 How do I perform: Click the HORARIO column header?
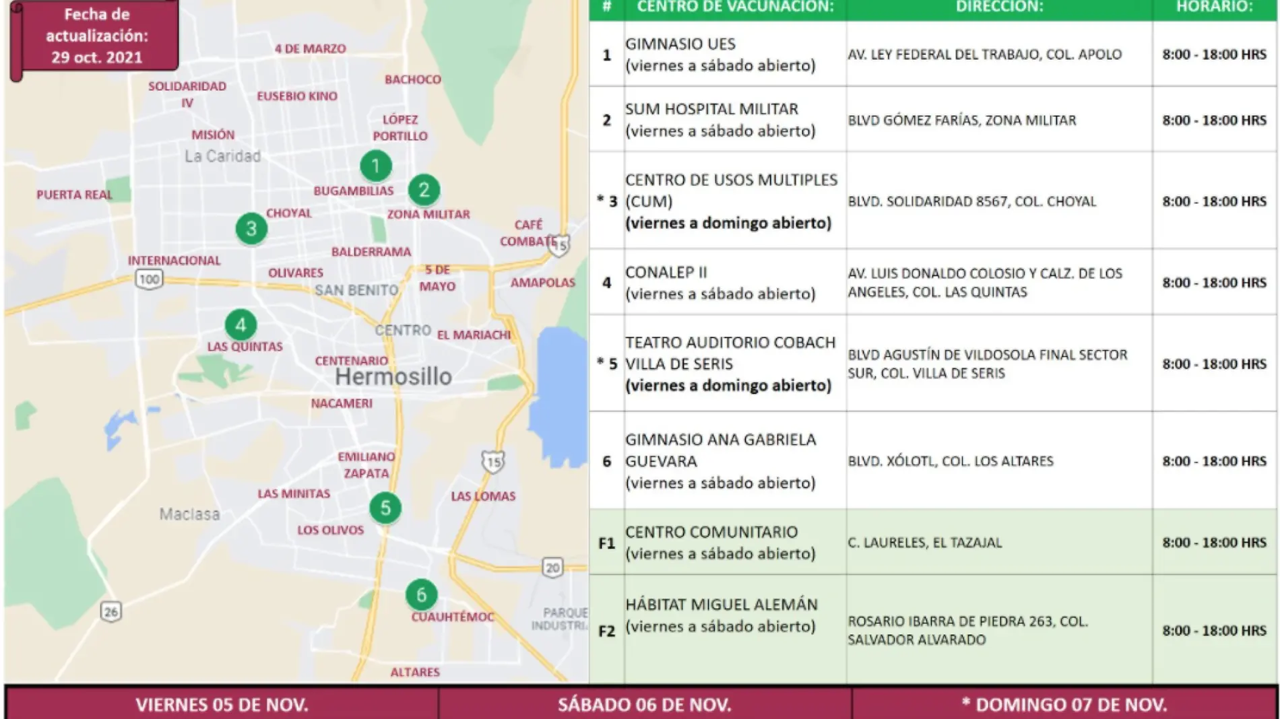1215,8
